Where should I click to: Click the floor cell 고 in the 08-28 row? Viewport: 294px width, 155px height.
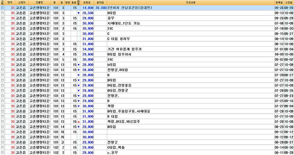[62, 142]
